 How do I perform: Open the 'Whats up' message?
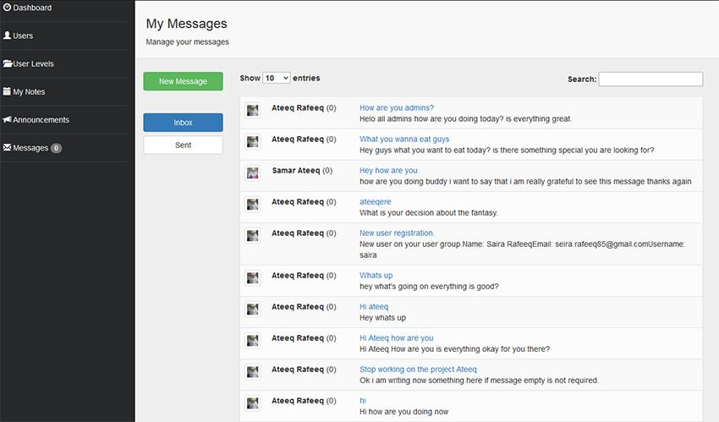[376, 275]
